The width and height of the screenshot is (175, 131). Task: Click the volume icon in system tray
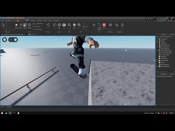(167, 113)
